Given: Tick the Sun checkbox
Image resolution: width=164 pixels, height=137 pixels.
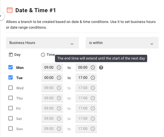Looking at the screenshot, I should point(11,128).
